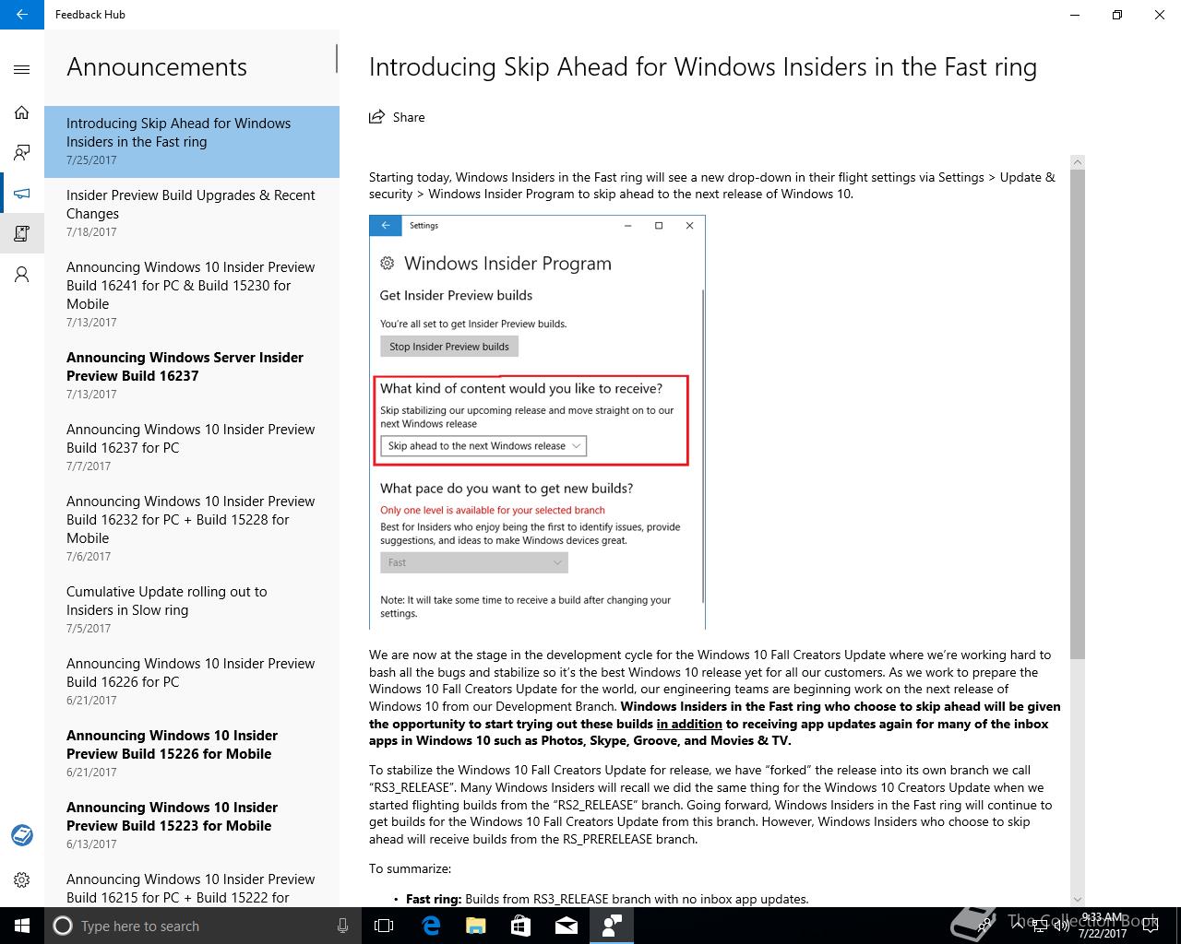Open the Quests icon in sidebar
The height and width of the screenshot is (944, 1181).
pos(22,233)
